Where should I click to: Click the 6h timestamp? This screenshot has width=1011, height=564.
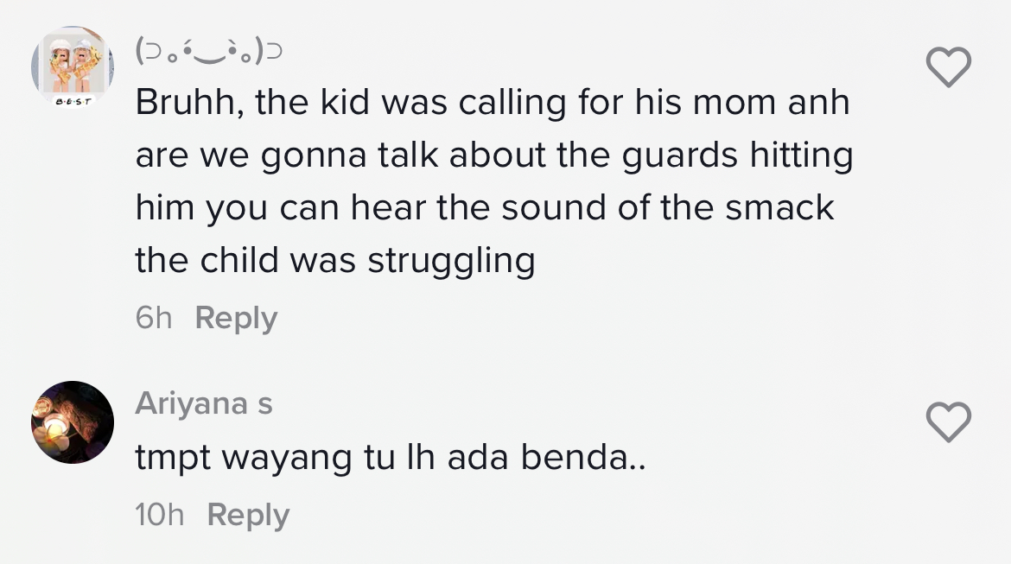click(154, 318)
